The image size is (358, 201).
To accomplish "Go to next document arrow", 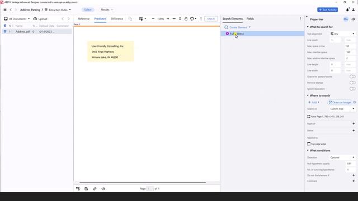I will pyautogui.click(x=68, y=18).
